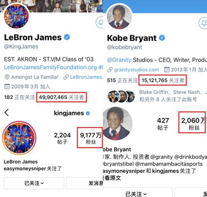Tap the @Granity mention in bio
The width and height of the screenshot is (207, 197).
tap(119, 60)
